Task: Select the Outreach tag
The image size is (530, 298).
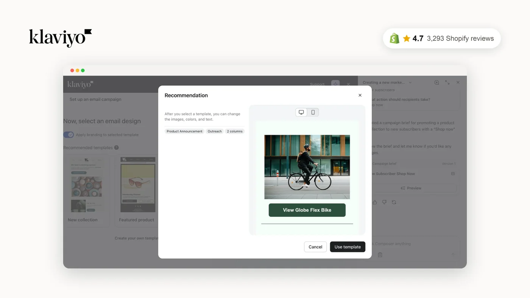Action: [x=215, y=131]
